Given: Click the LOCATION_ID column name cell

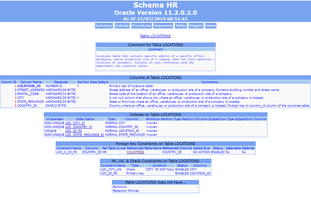Looking at the screenshot, I should click(29, 86).
